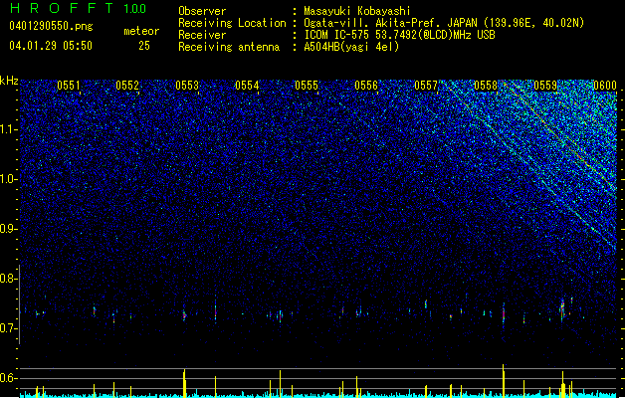Click the 0.9 kHz axis label
Image resolution: width=626 pixels, height=398 pixels.
9,229
